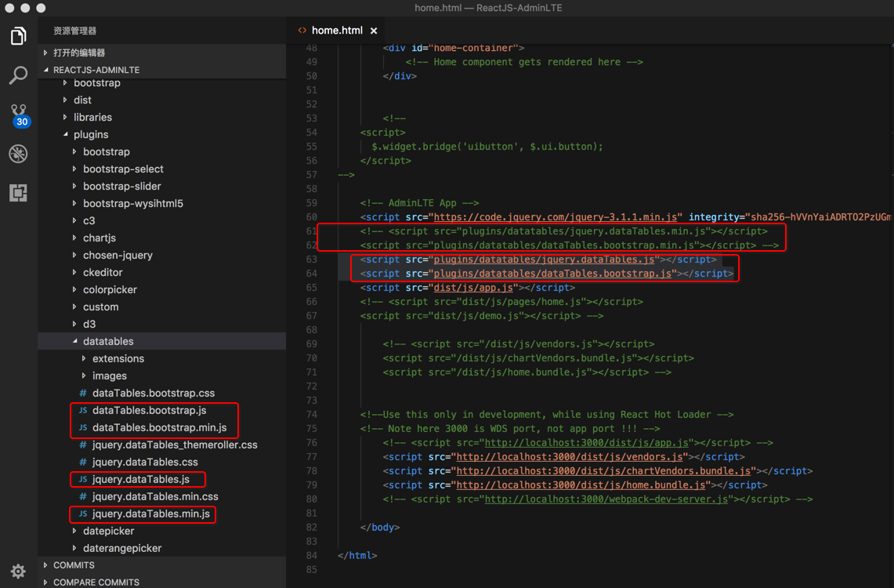
Task: Open the Extensions view icon
Action: [18, 192]
